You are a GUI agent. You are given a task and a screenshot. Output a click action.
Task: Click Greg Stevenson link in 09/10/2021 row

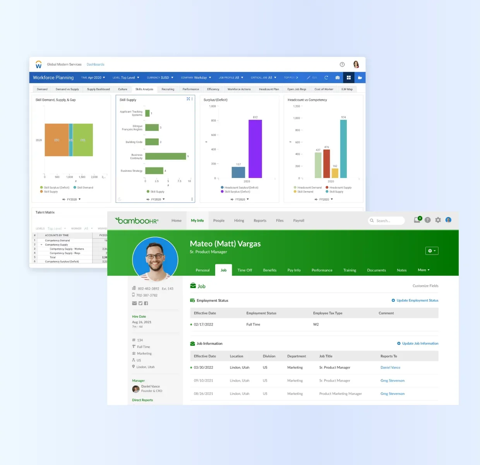coord(393,381)
